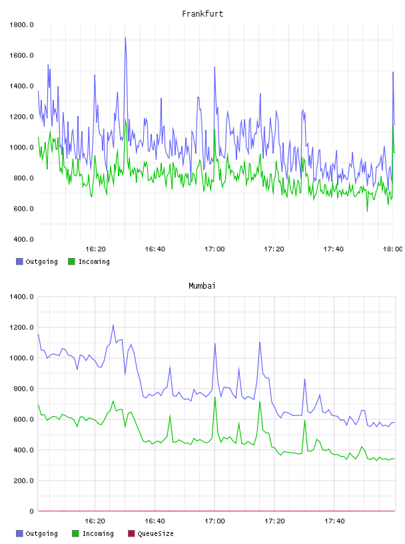Viewport: 405px width, 544px height.
Task: Click the 17:00 time label on Mumbai chart
Action: [214, 521]
